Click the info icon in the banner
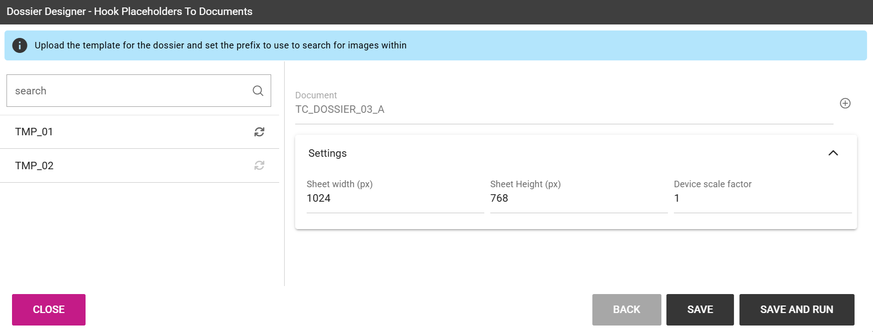 20,45
